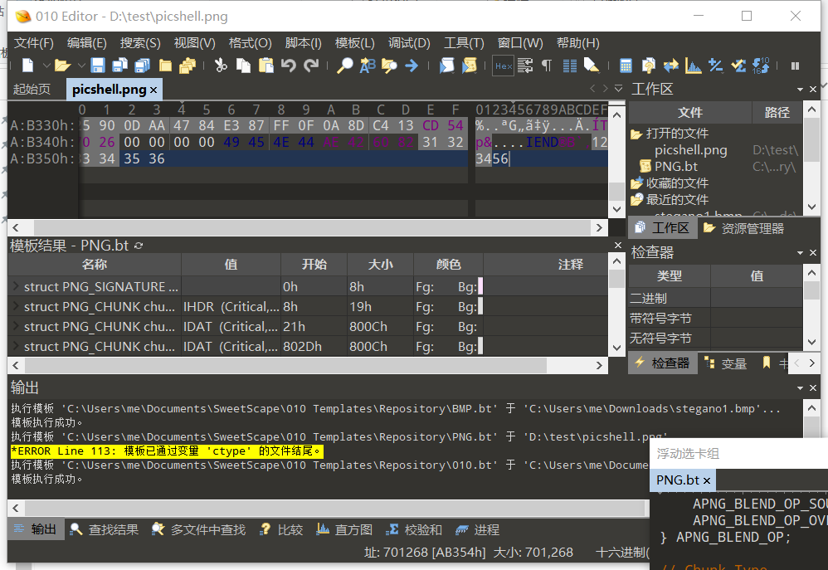Run script with the white scroll icon
This screenshot has height=570, width=828.
(446, 66)
